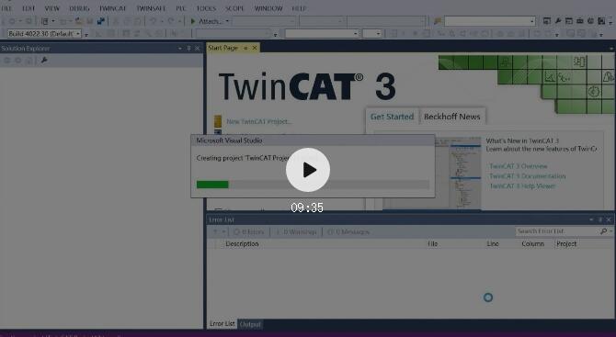
Task: Play the video using the center play button
Action: coord(308,170)
